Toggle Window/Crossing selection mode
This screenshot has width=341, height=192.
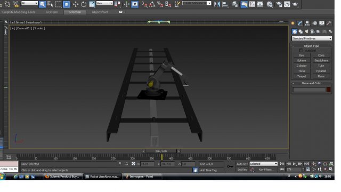[66, 4]
